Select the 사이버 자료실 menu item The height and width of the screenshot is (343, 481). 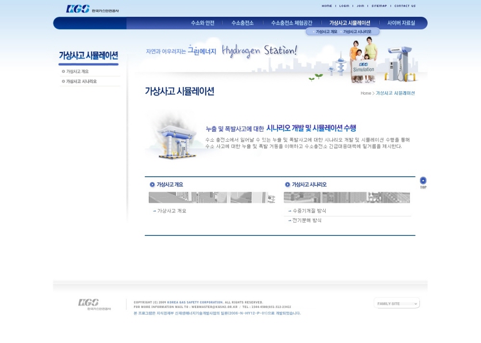(x=401, y=23)
